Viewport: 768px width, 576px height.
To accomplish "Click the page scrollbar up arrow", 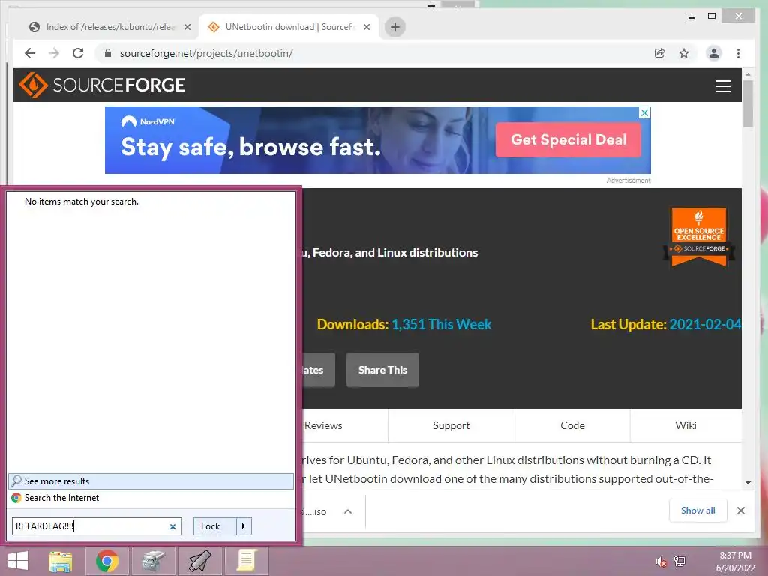I will tap(748, 74).
